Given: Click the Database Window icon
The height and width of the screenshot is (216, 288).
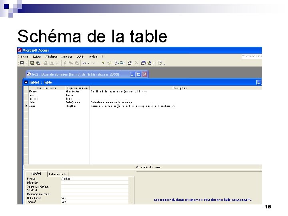Looking at the screenshot, I should [x=143, y=63].
